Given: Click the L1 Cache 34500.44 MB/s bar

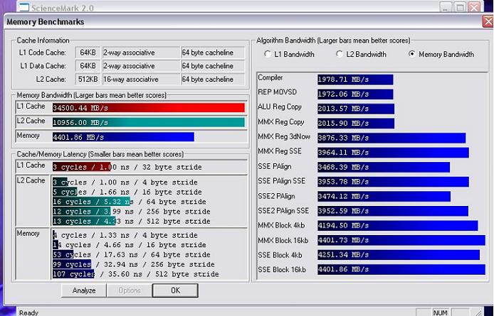Looking at the screenshot, I should click(148, 108).
